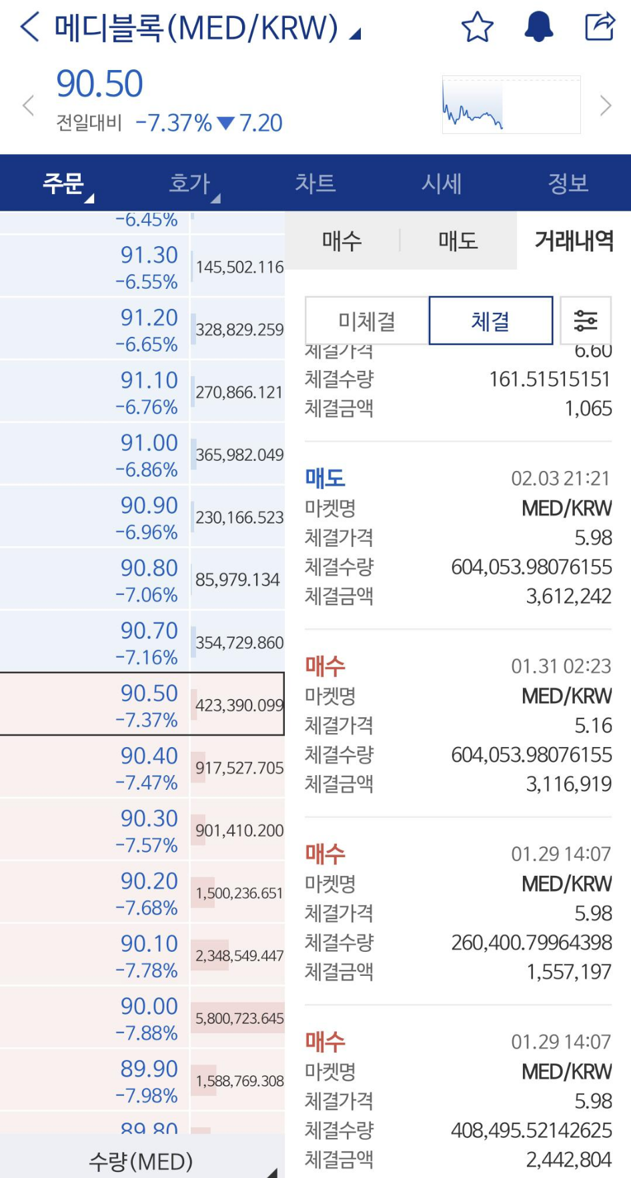
Task: Tap the 145,502.116 ask volume
Action: 239,267
